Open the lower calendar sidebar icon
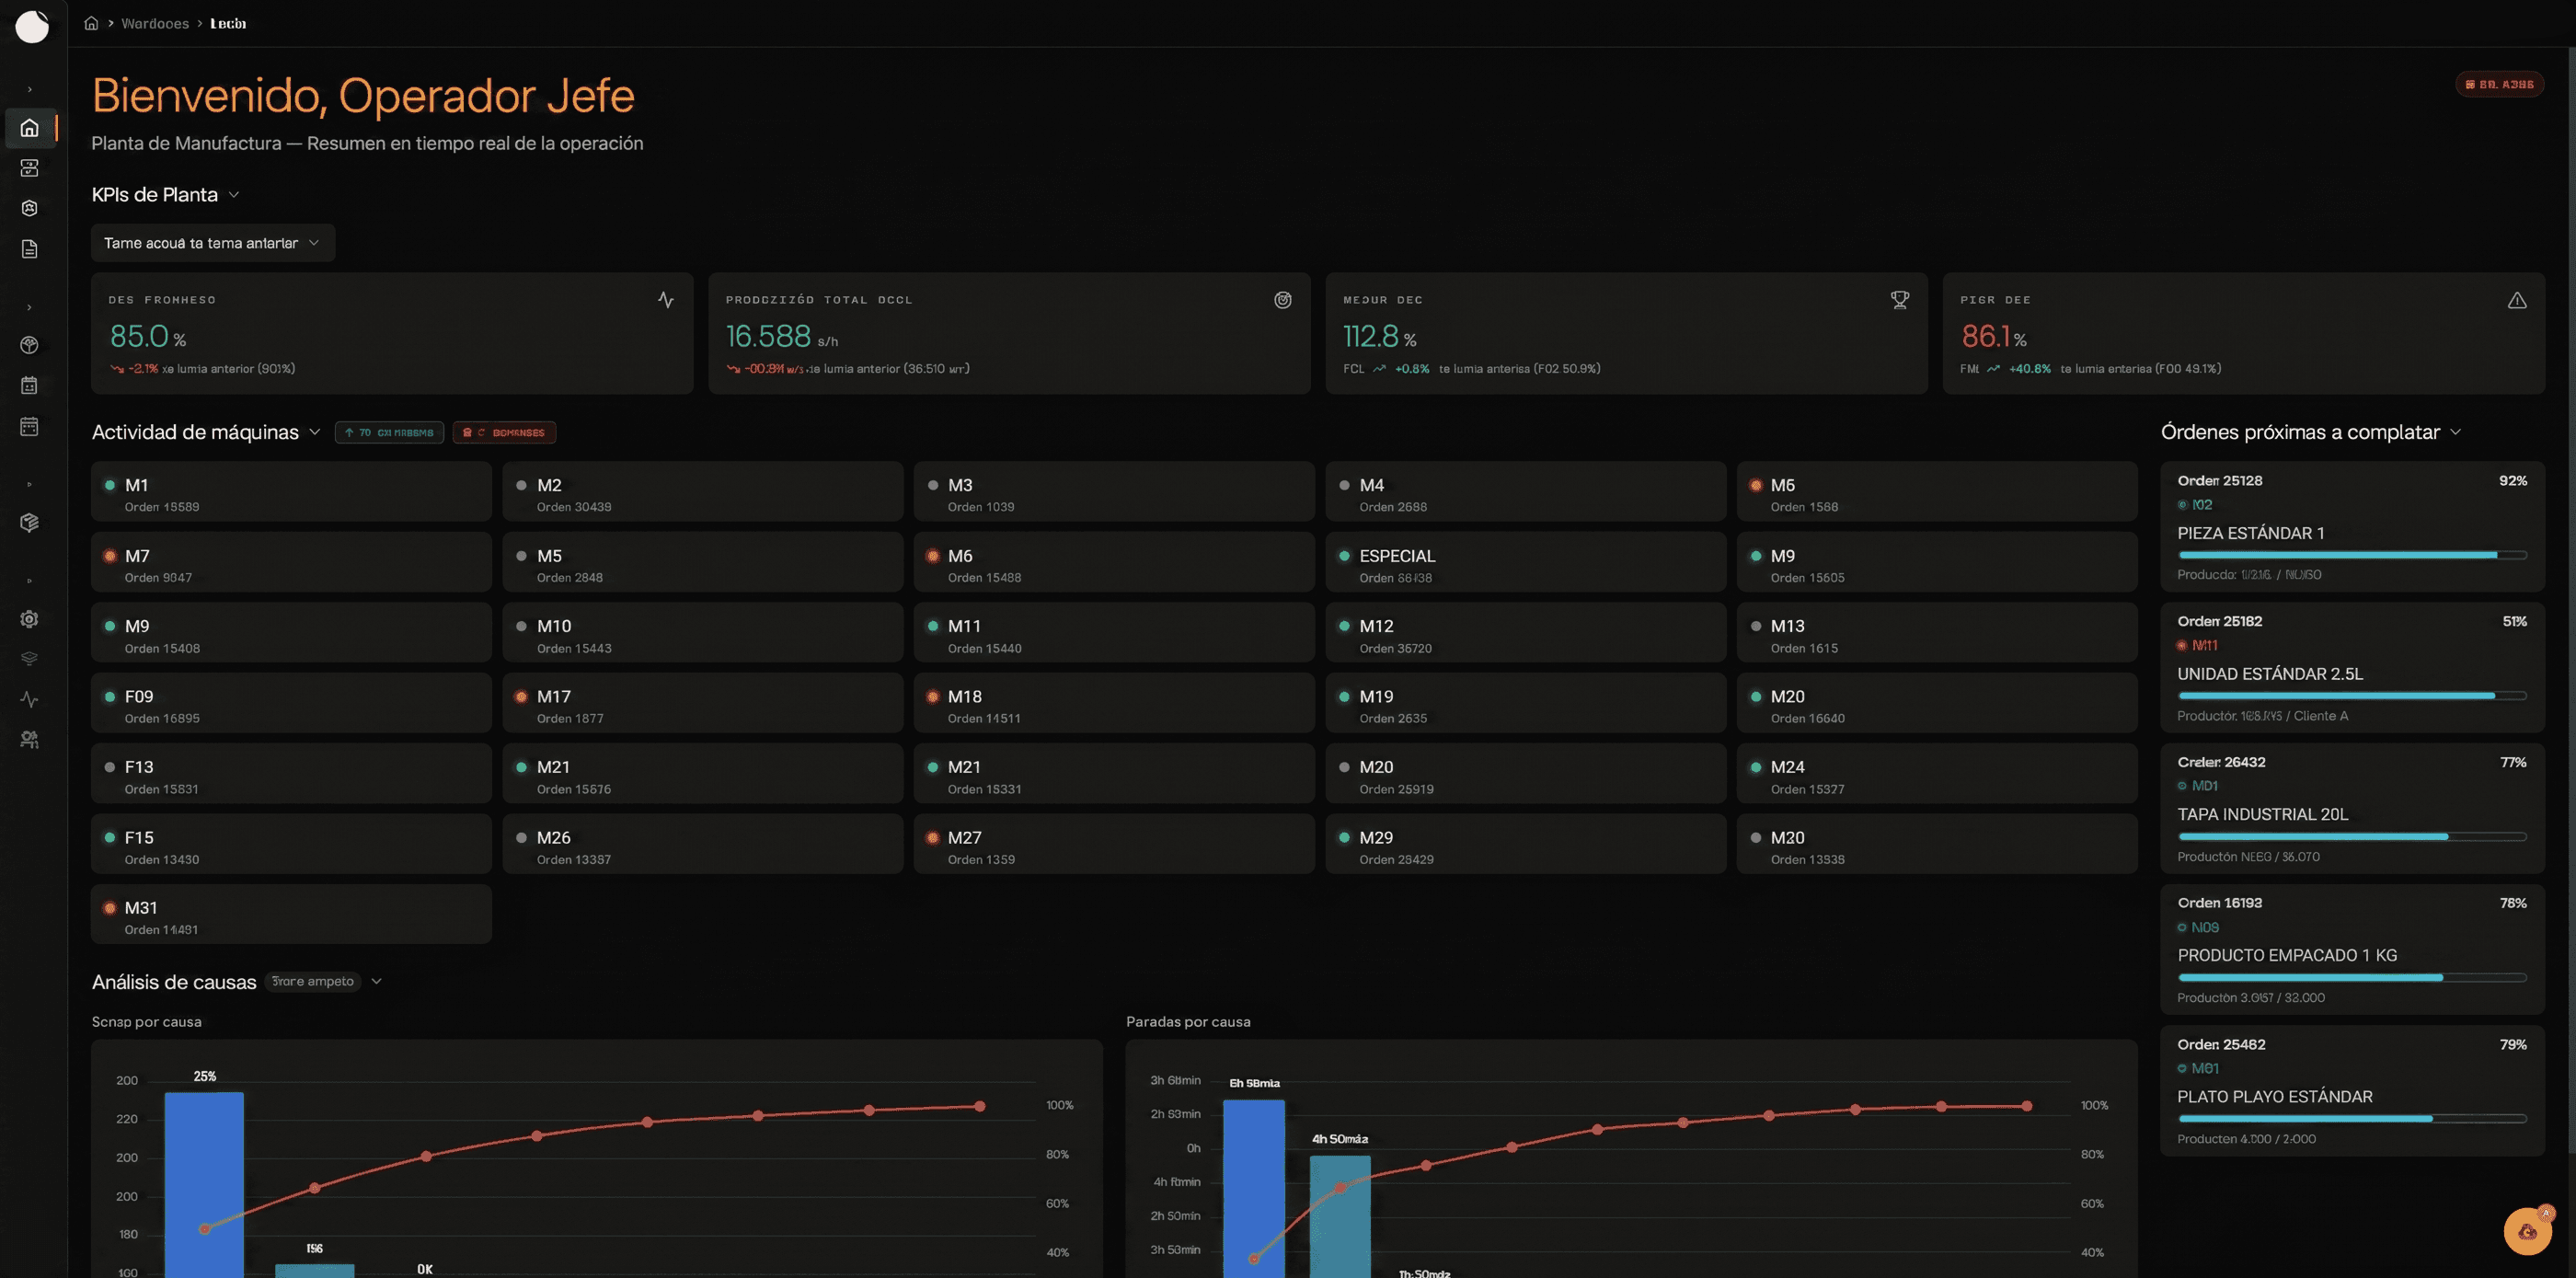 coord(30,426)
